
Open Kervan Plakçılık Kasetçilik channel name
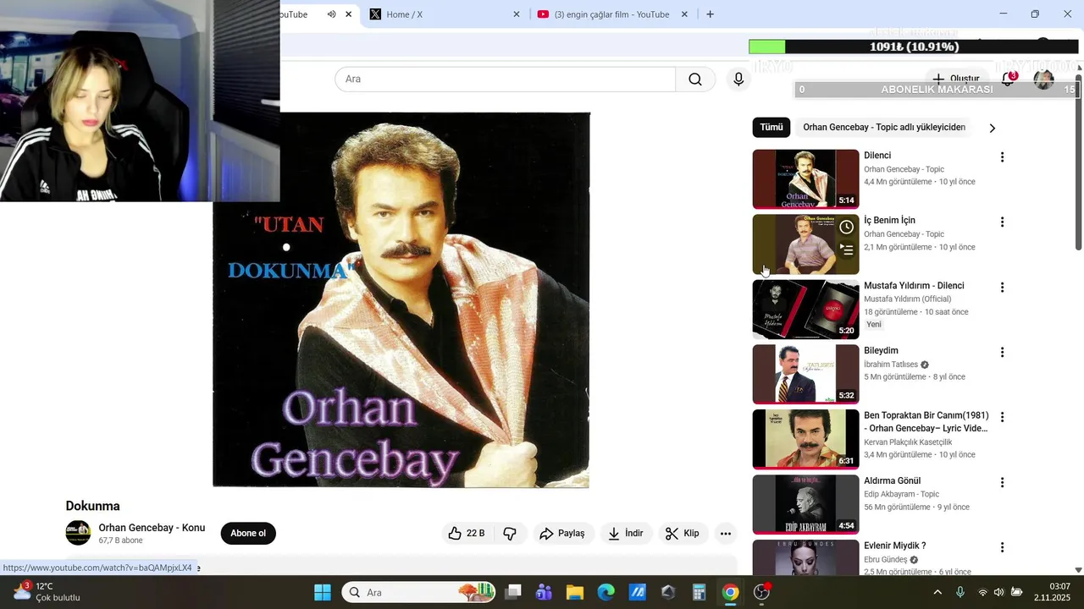coord(908,442)
